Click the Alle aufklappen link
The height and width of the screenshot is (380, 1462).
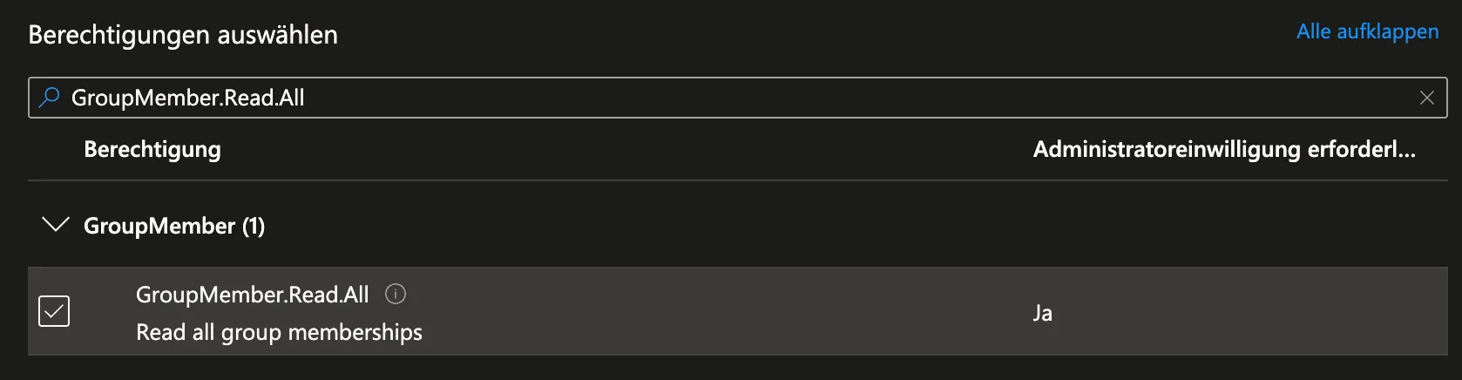[1367, 31]
